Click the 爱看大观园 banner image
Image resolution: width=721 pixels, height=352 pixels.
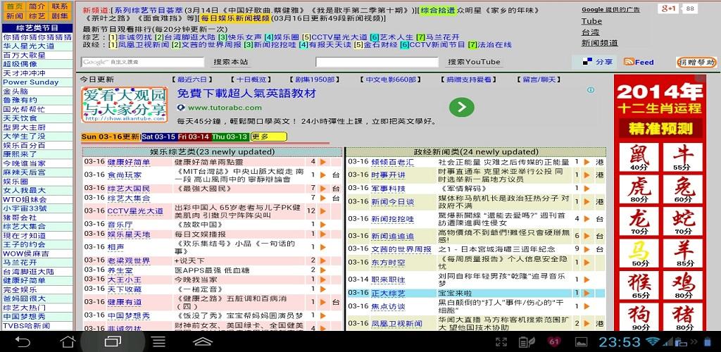(124, 105)
